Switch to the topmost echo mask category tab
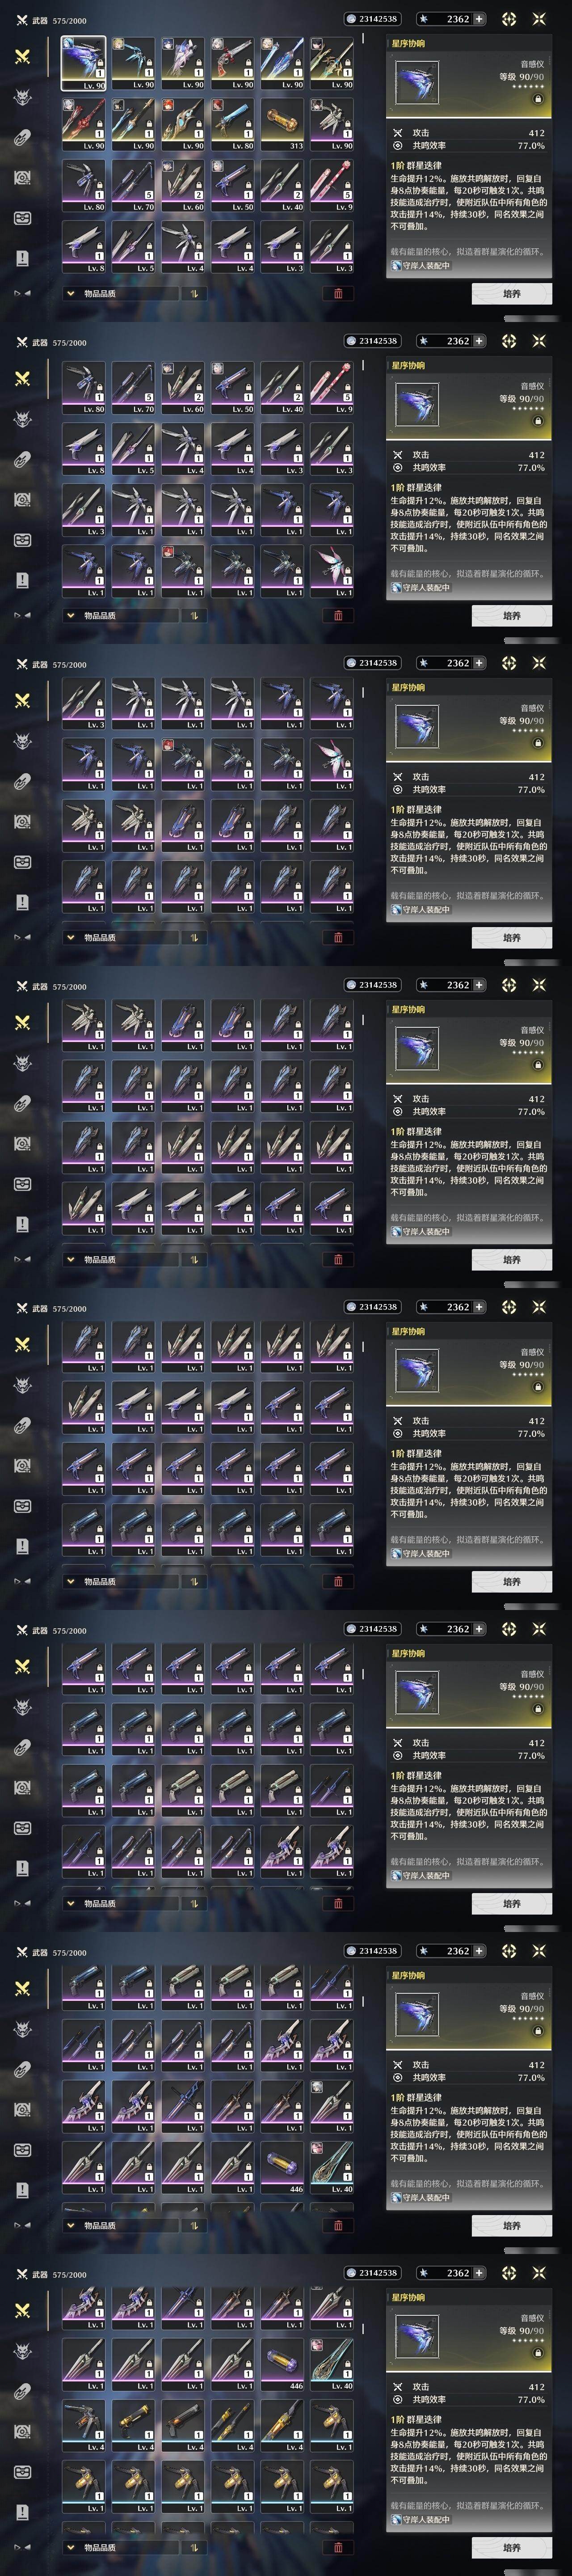 (x=22, y=97)
